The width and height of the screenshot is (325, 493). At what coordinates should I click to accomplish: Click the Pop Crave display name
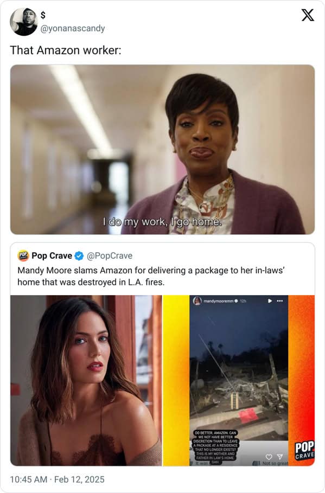pos(52,256)
